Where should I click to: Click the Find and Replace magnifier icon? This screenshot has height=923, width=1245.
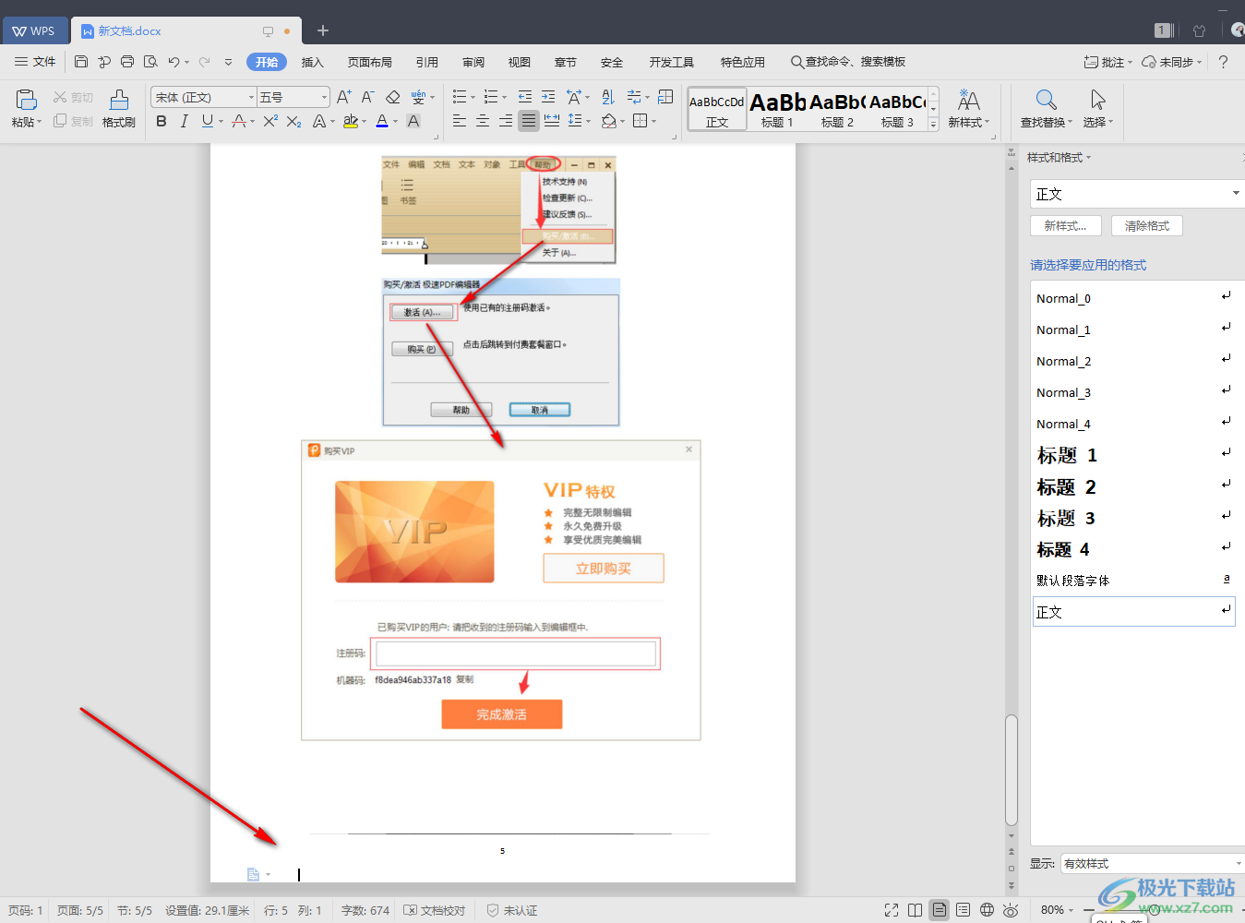pos(1046,100)
